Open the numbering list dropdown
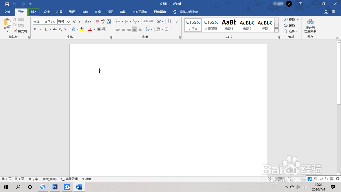 coord(131,22)
